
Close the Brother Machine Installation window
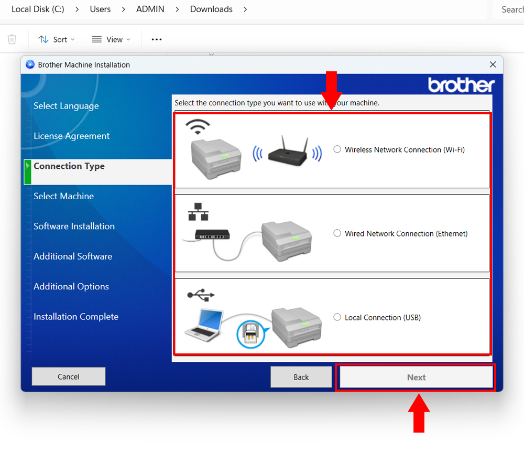point(493,64)
